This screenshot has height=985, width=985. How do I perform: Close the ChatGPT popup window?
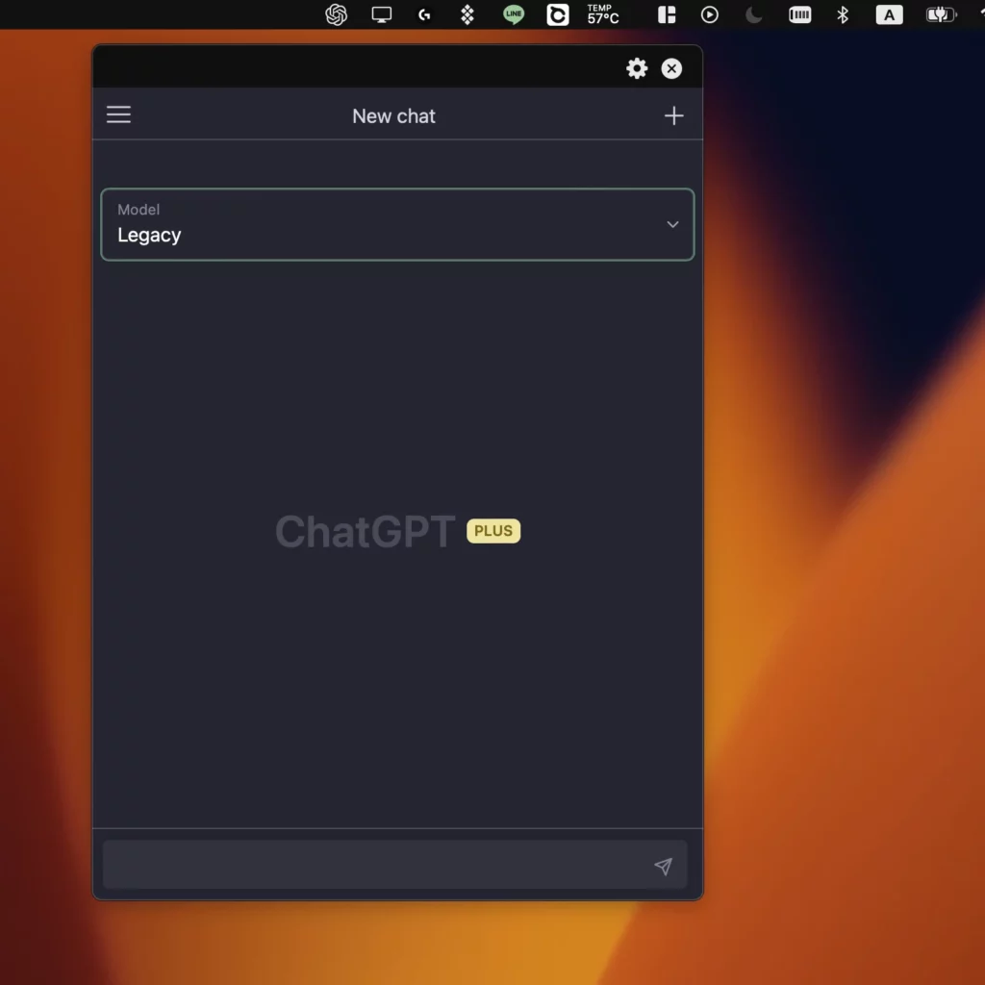click(x=671, y=68)
